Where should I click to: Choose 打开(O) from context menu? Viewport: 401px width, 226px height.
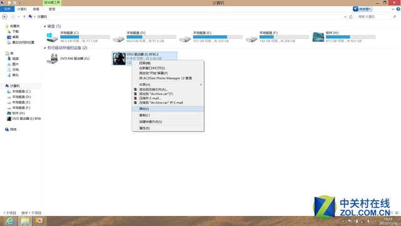point(168,63)
